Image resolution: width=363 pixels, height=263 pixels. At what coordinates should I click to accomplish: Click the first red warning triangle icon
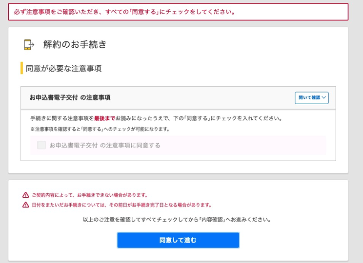26,195
